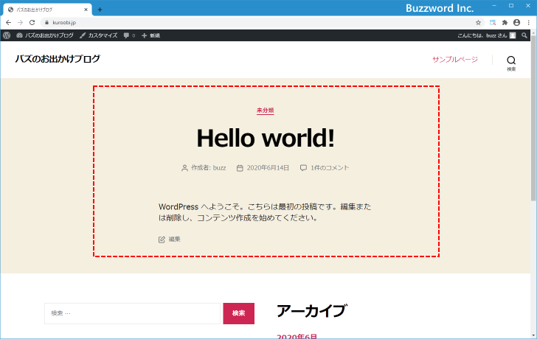The width and height of the screenshot is (537, 339).
Task: Click the vertical page scrollbar thumb
Action: [x=533, y=118]
